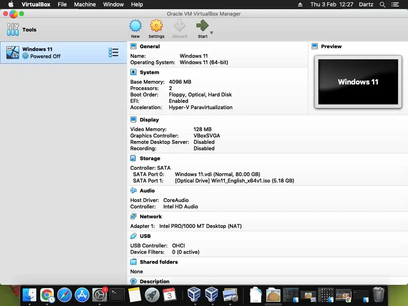This screenshot has height=306, width=408.
Task: Click the VBoxSVGA graphics controller value
Action: (207, 136)
